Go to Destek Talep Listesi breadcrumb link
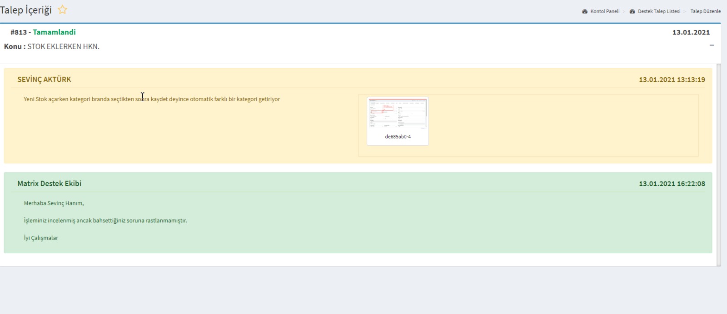Viewport: 727px width, 314px height. click(659, 11)
